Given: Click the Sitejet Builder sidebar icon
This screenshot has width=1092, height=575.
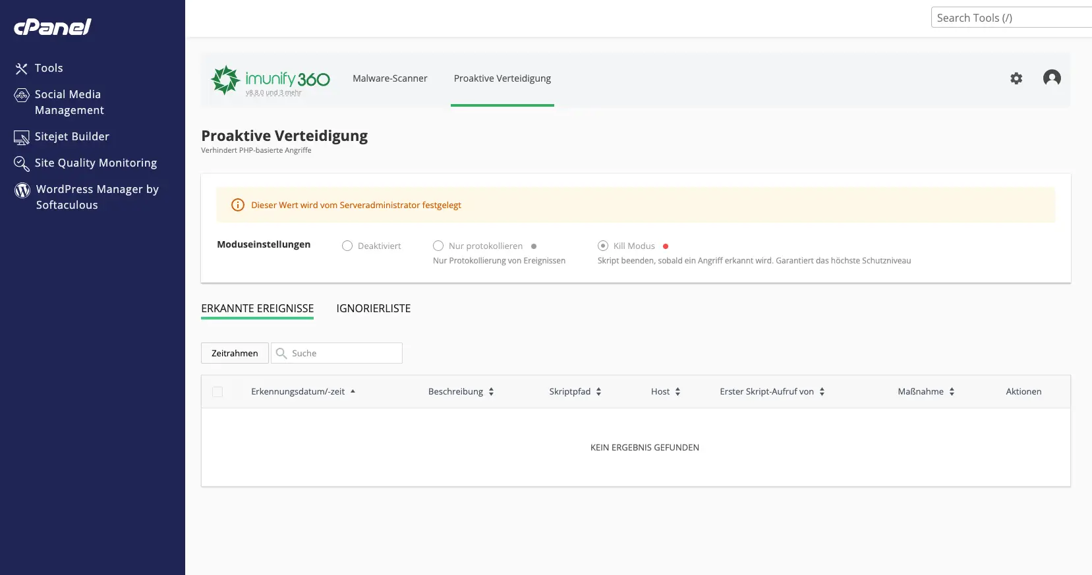Looking at the screenshot, I should 22,137.
